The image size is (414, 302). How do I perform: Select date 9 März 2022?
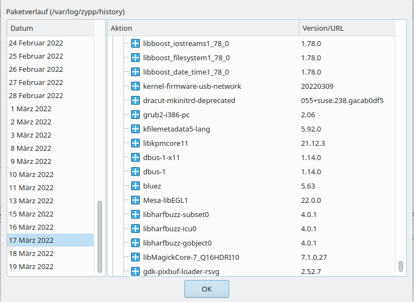pyautogui.click(x=50, y=161)
